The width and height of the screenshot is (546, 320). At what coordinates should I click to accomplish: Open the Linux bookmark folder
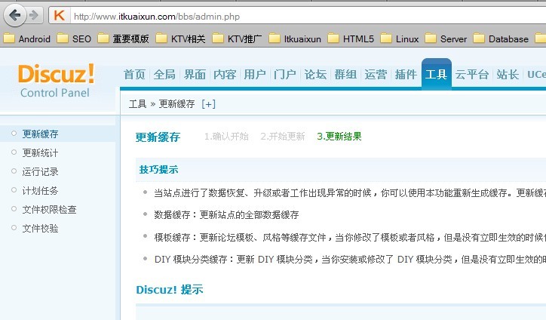[400, 38]
